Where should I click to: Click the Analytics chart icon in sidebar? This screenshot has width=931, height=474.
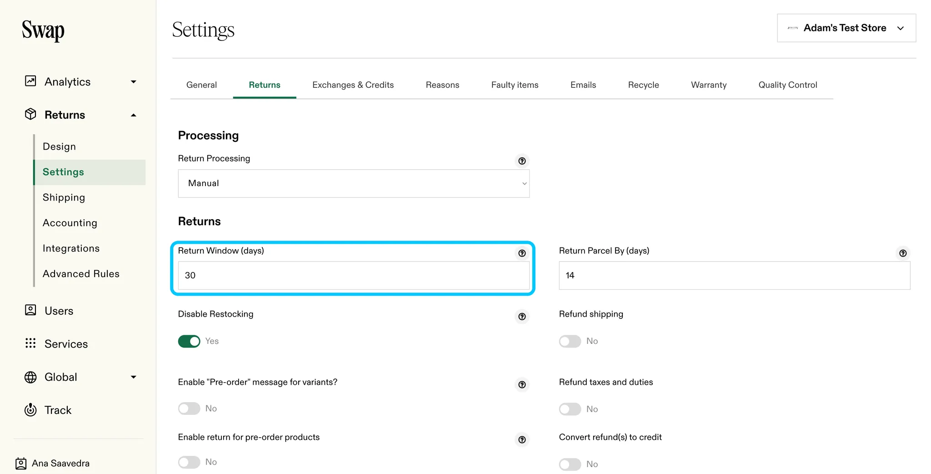[x=30, y=81]
